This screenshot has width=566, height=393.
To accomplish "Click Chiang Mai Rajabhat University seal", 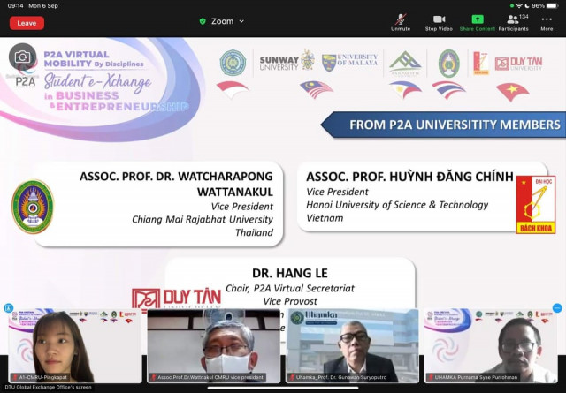I will coord(33,207).
